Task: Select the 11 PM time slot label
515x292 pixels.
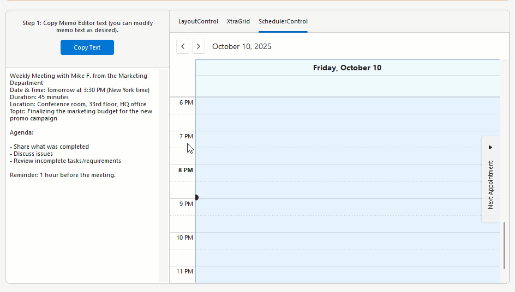Action: point(184,271)
